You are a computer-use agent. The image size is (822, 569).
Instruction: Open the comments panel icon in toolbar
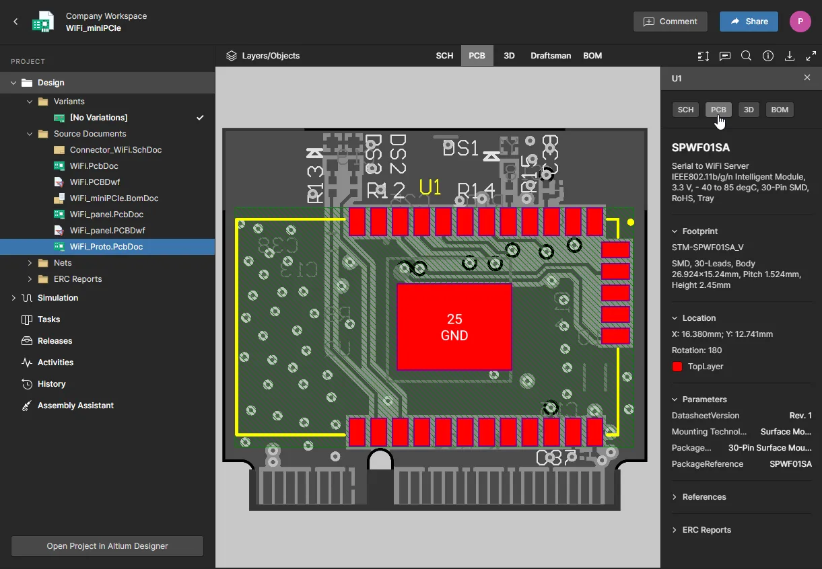724,56
